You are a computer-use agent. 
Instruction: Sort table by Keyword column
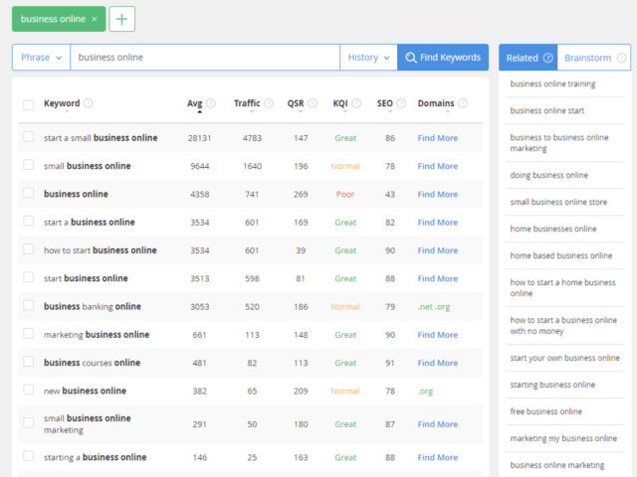click(62, 103)
